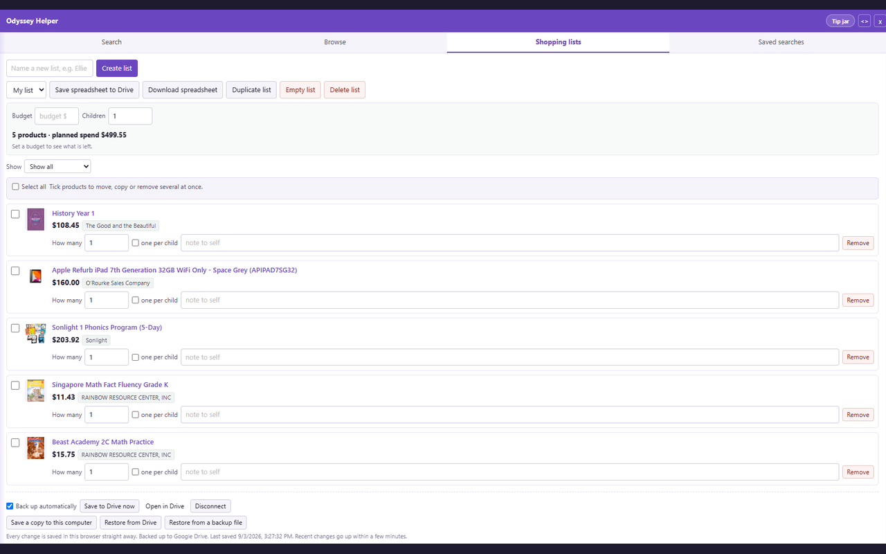Click Beast Academy How many field
The image size is (886, 554).
(107, 472)
